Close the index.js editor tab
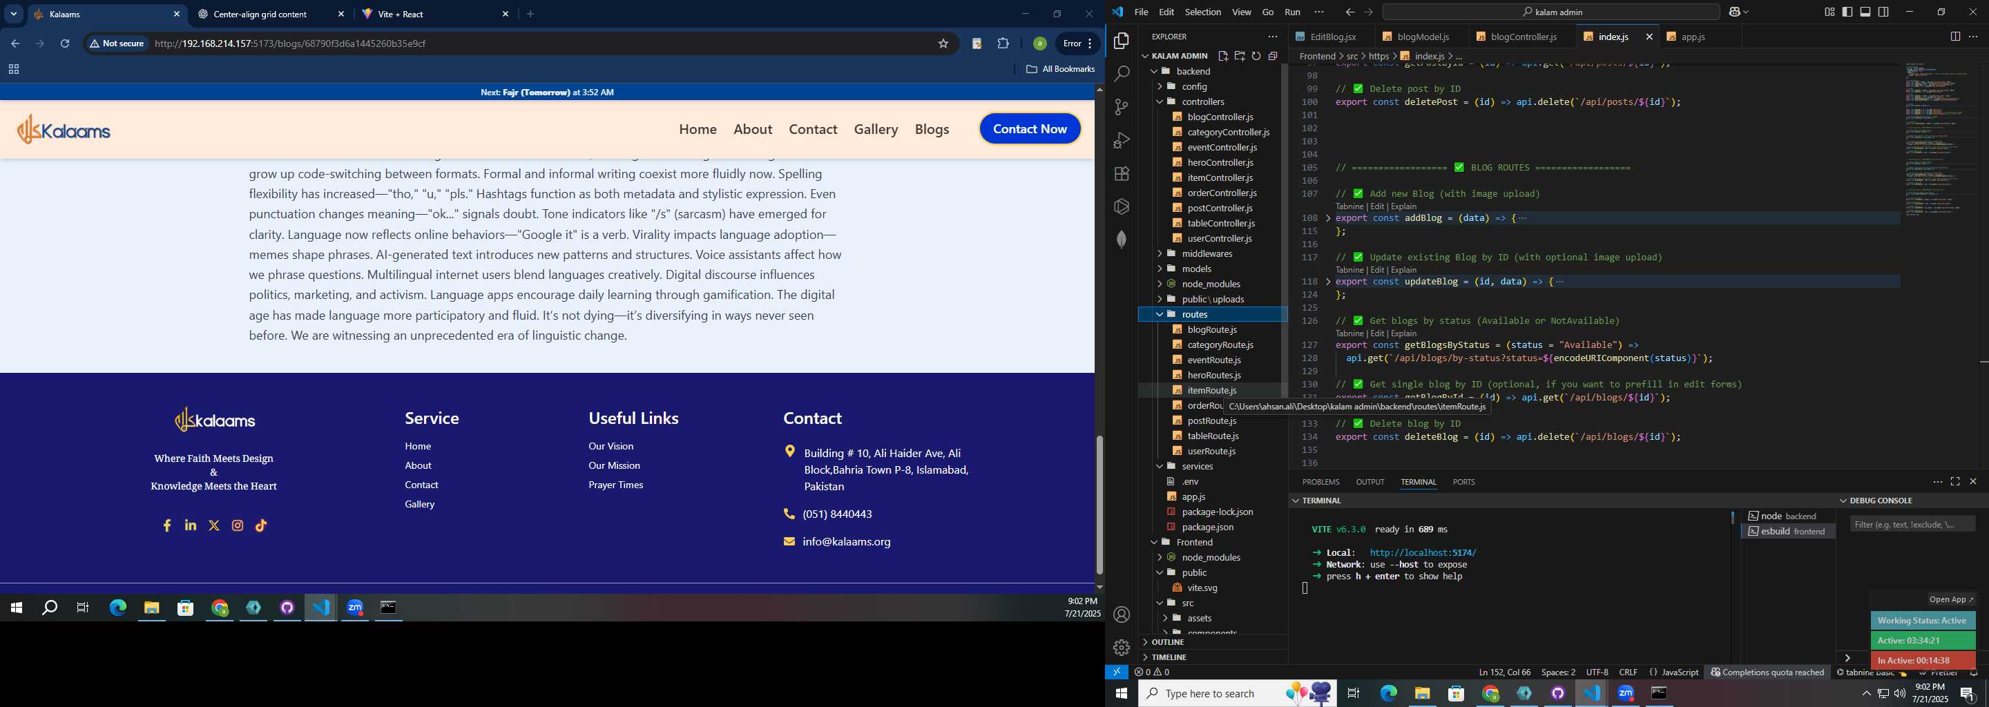 (1649, 37)
